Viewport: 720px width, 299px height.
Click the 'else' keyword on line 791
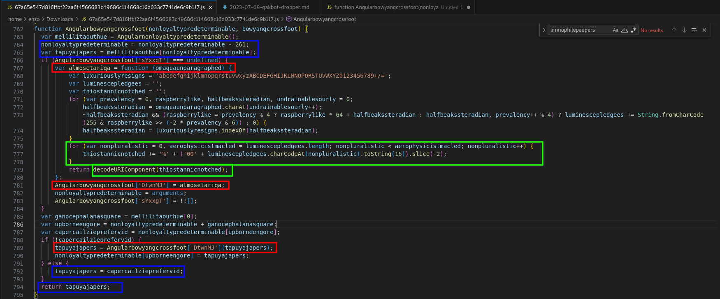pos(55,263)
